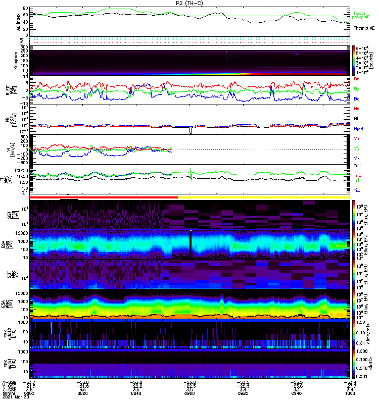
Task: Pick the ESA ions Eflux color bar
Action: click(354, 244)
